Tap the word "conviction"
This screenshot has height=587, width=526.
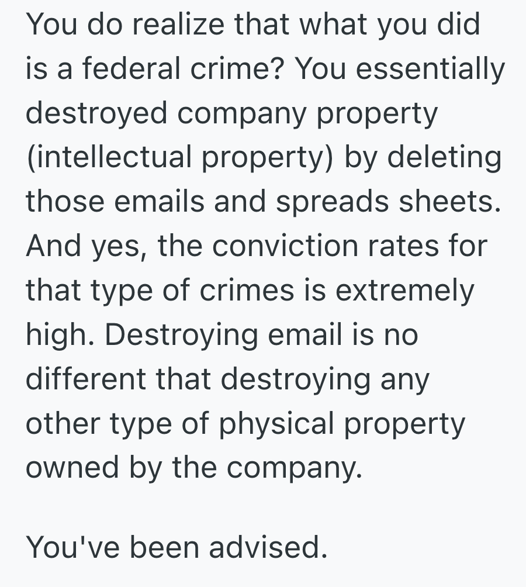pos(285,246)
